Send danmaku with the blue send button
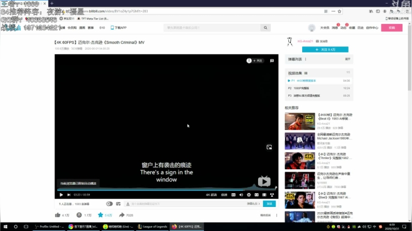The width and height of the screenshot is (412, 231). click(x=270, y=204)
